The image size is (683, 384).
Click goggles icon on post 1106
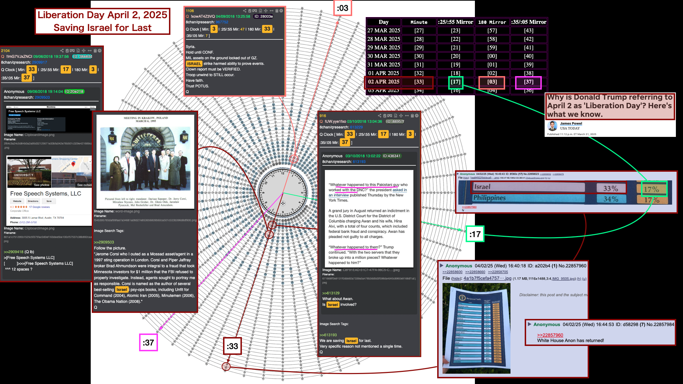click(255, 11)
